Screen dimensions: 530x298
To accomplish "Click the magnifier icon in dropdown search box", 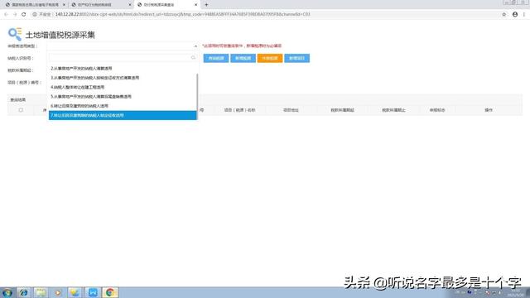I will point(193,58).
